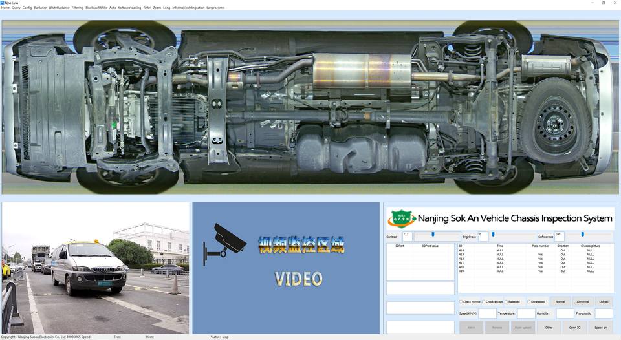Select record row with ID 410
This screenshot has width=621, height=340.
point(536,267)
